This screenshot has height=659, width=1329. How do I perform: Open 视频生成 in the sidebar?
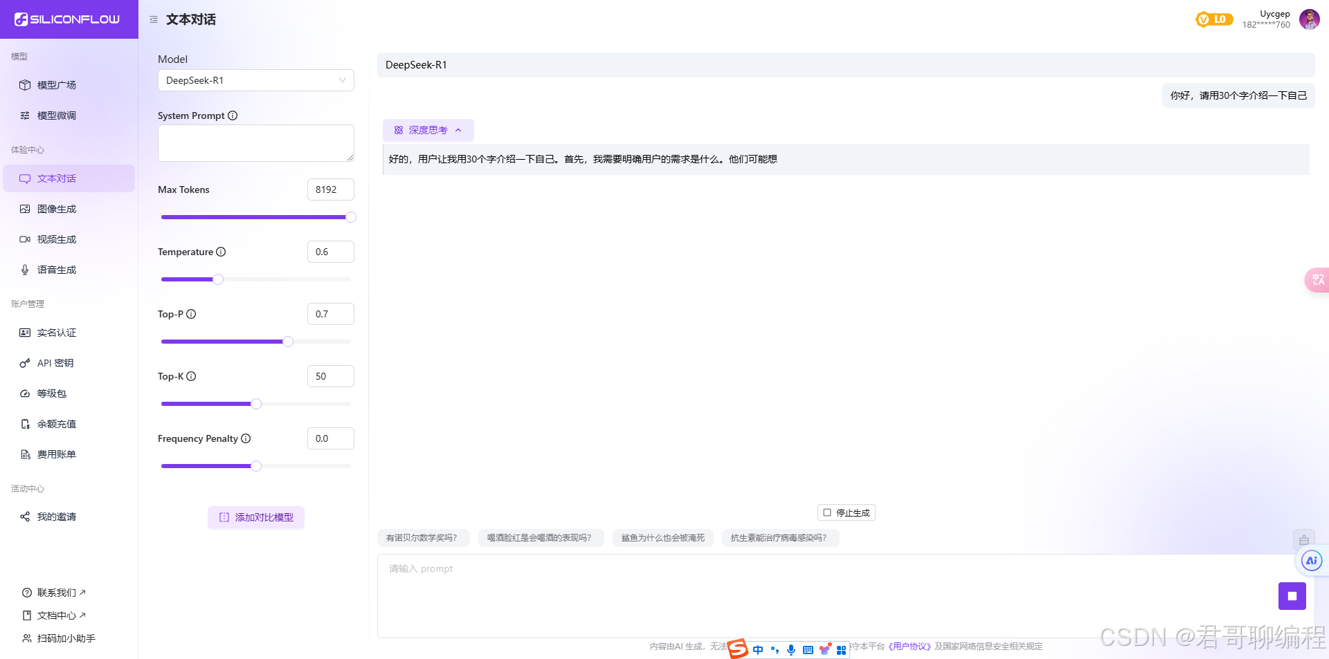pyautogui.click(x=69, y=239)
